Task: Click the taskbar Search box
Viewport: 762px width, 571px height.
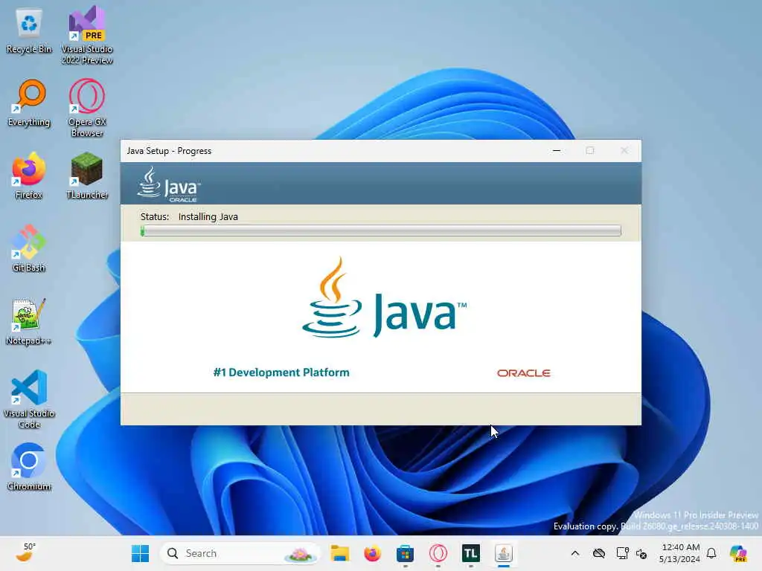Action: 240,553
